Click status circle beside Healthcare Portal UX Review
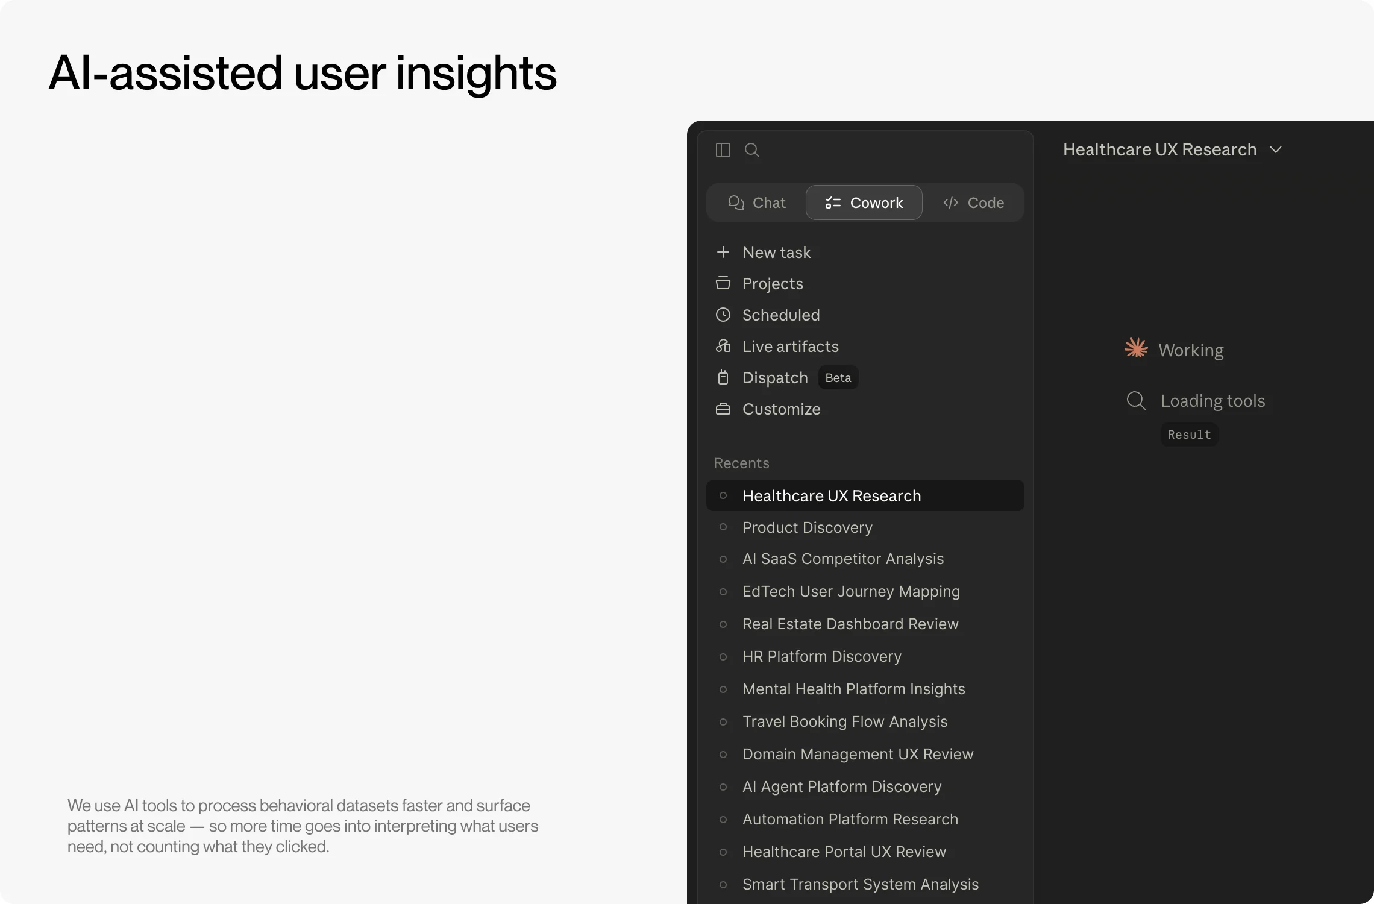This screenshot has height=904, width=1374. click(723, 852)
